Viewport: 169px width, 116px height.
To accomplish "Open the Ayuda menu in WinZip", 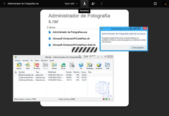I will pos(52,61).
